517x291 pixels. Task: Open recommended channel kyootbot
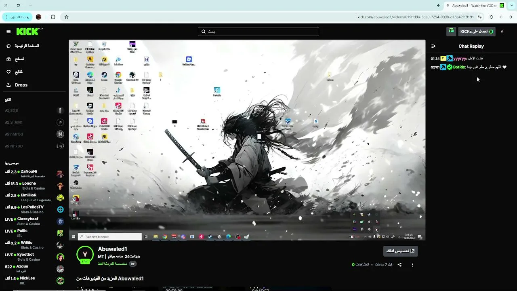34,257
